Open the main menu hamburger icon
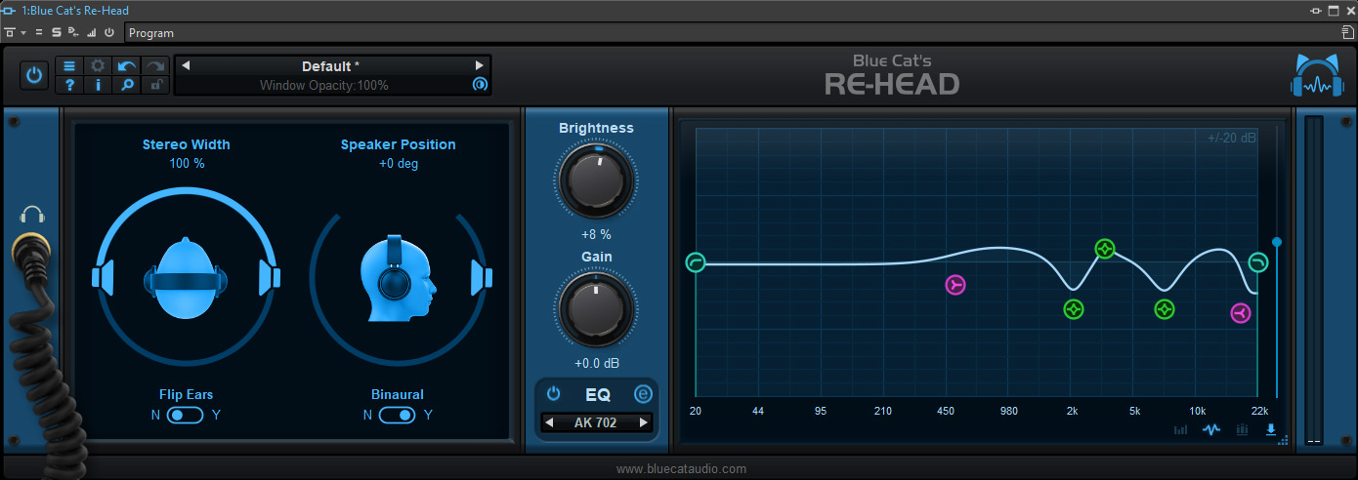This screenshot has width=1358, height=480. 69,66
